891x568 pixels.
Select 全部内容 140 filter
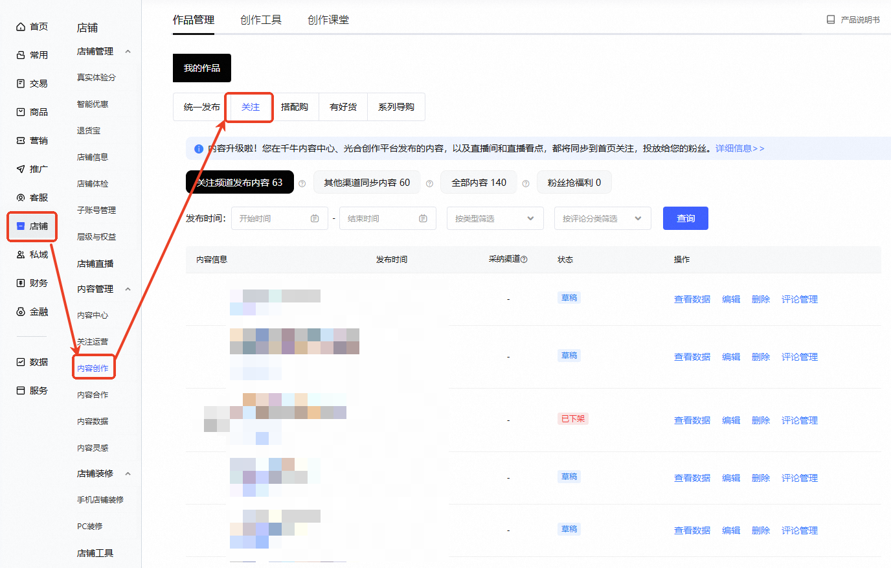click(x=479, y=183)
